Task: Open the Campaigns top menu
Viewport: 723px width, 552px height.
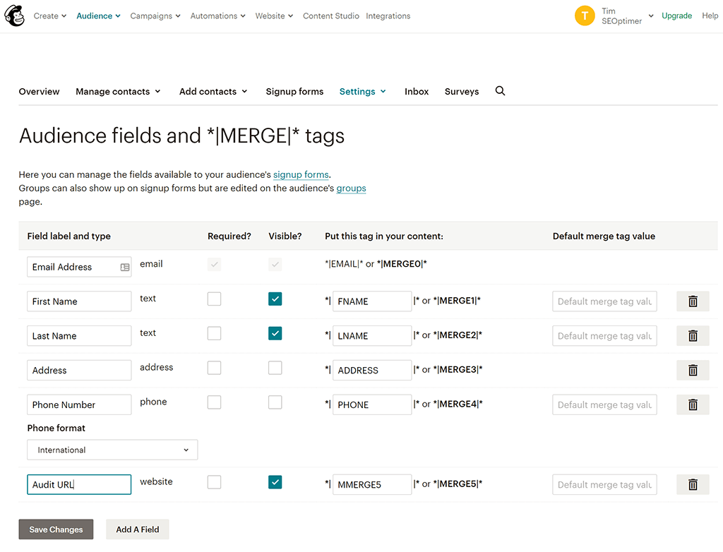Action: (x=155, y=16)
